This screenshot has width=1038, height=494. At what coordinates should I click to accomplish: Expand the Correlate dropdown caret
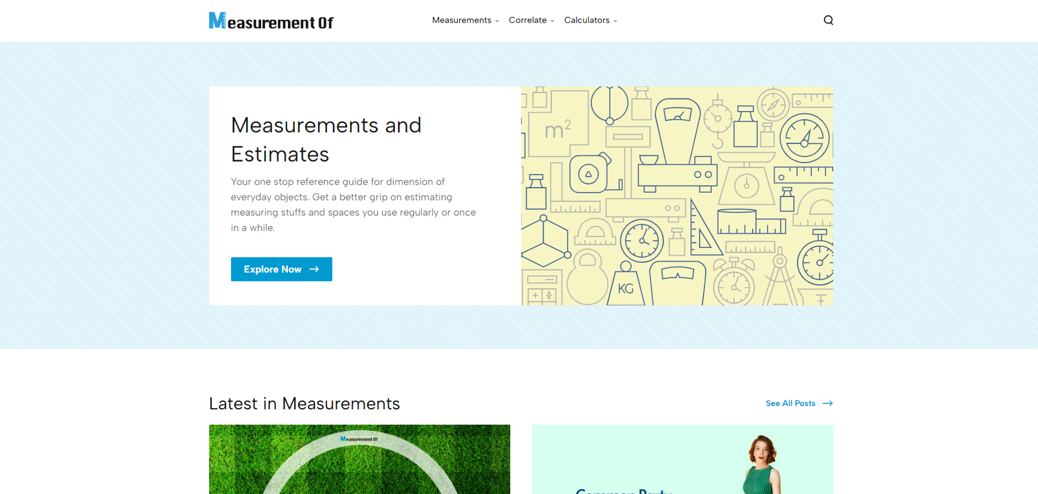552,21
